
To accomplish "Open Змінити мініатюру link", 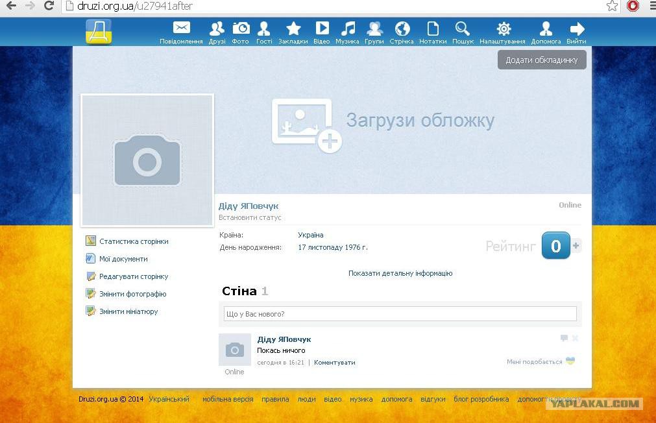I will pyautogui.click(x=128, y=311).
